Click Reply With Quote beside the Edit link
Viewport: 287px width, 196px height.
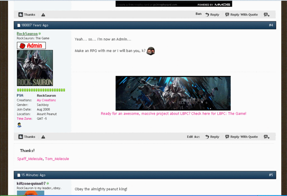point(241,137)
